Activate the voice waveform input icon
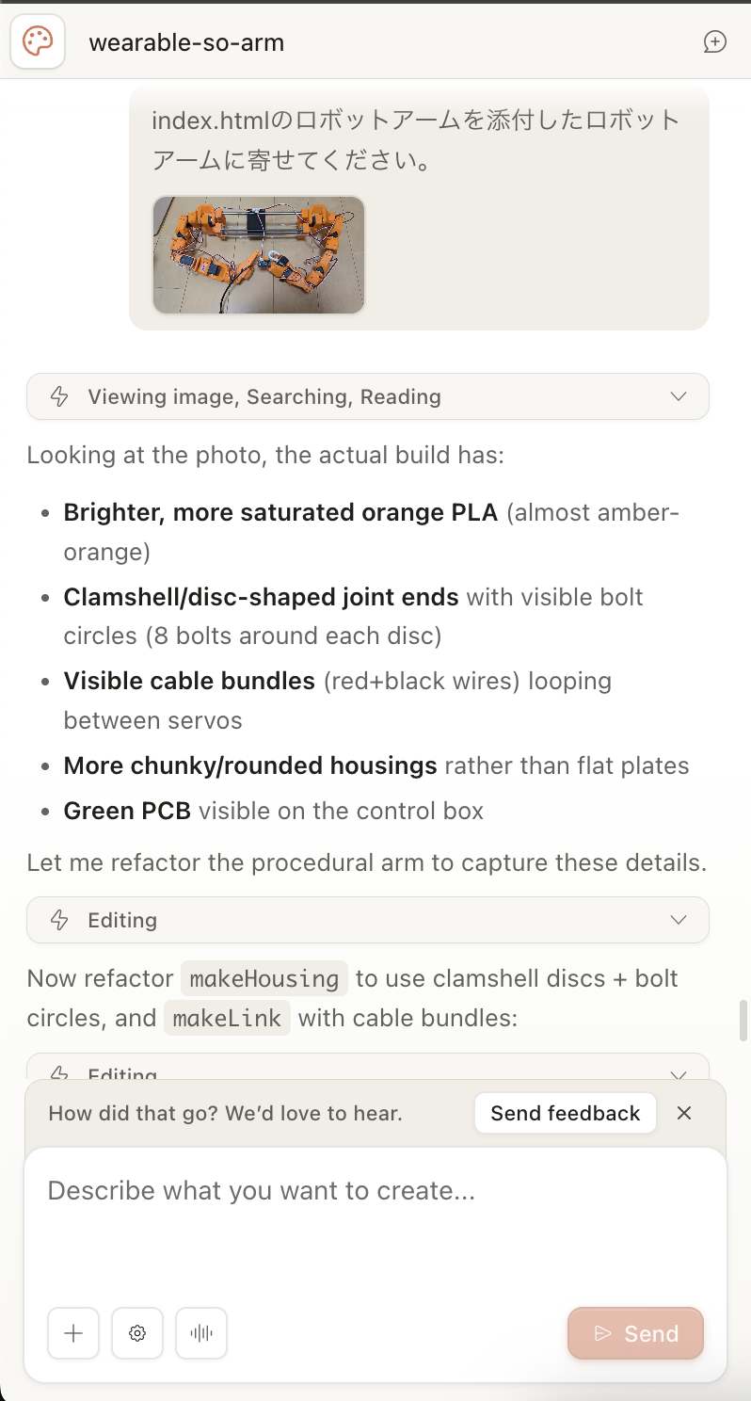The width and height of the screenshot is (751, 1401). (x=201, y=1333)
